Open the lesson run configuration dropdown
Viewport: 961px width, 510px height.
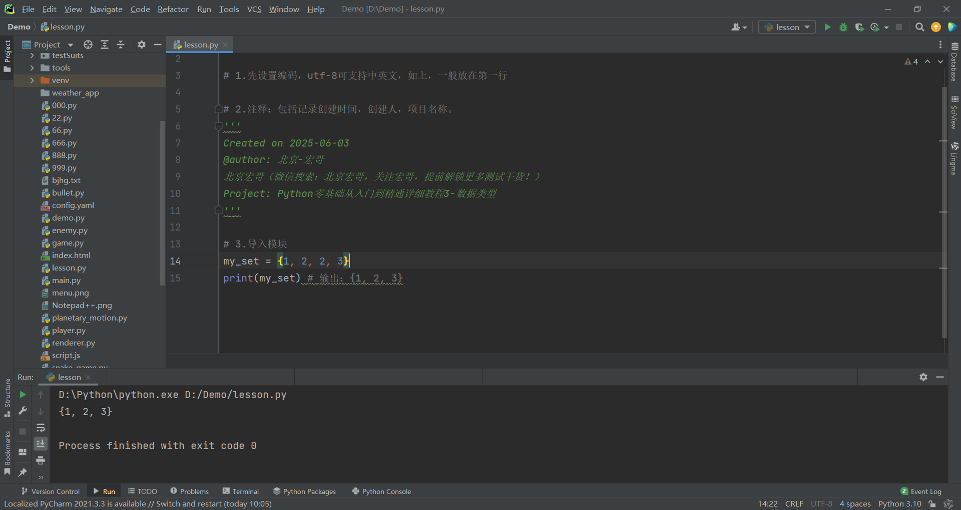pyautogui.click(x=787, y=27)
